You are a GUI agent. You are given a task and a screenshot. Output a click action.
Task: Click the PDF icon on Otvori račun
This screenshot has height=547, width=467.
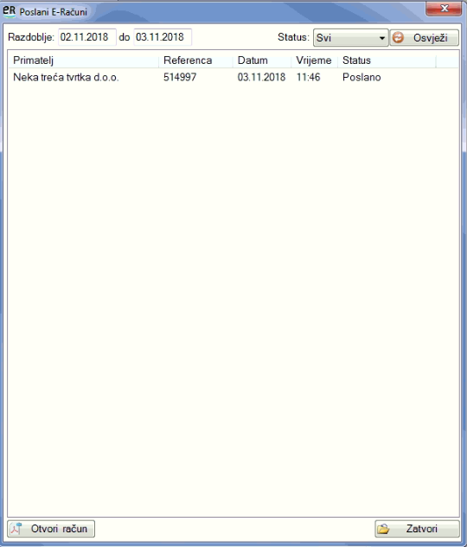click(16, 529)
